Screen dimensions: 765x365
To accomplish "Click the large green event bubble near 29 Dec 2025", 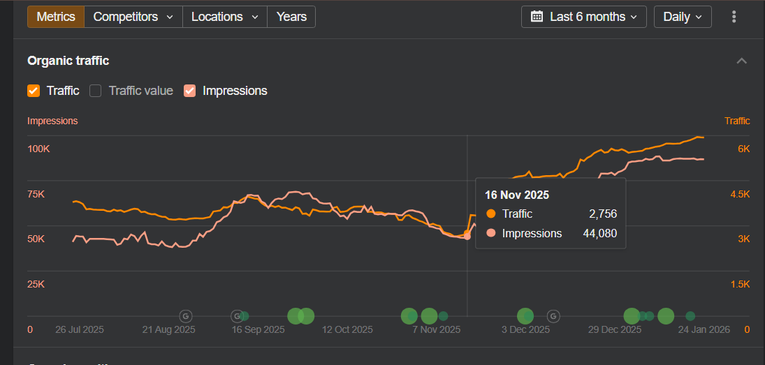I will coord(632,316).
